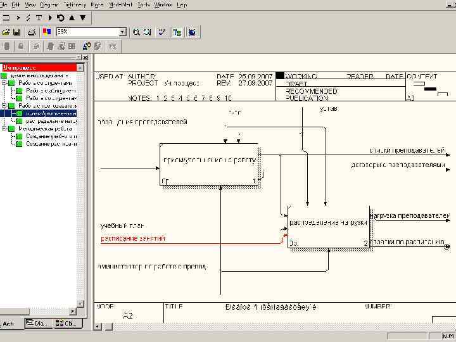Open the Diagram menu

(x=49, y=4)
